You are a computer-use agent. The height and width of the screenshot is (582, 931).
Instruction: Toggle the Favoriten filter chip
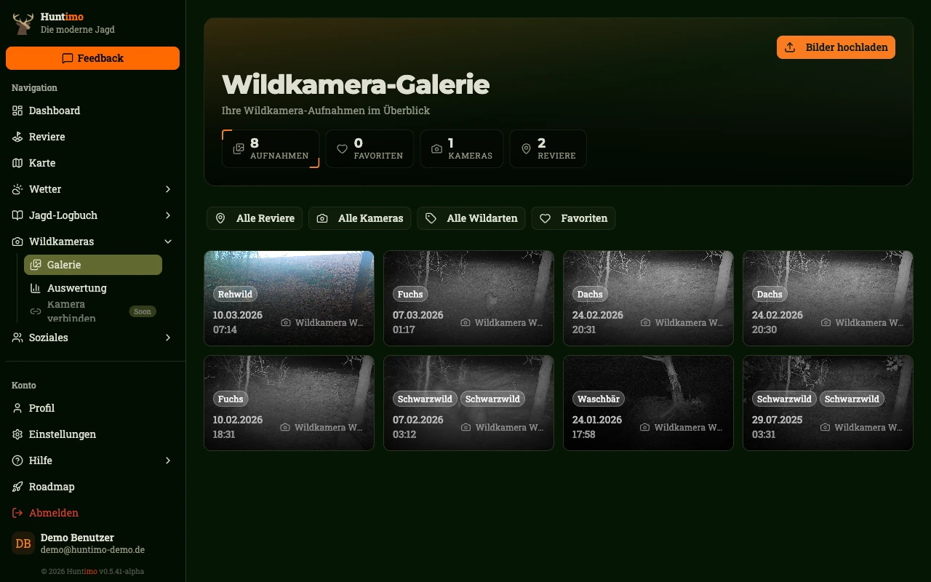coord(573,218)
